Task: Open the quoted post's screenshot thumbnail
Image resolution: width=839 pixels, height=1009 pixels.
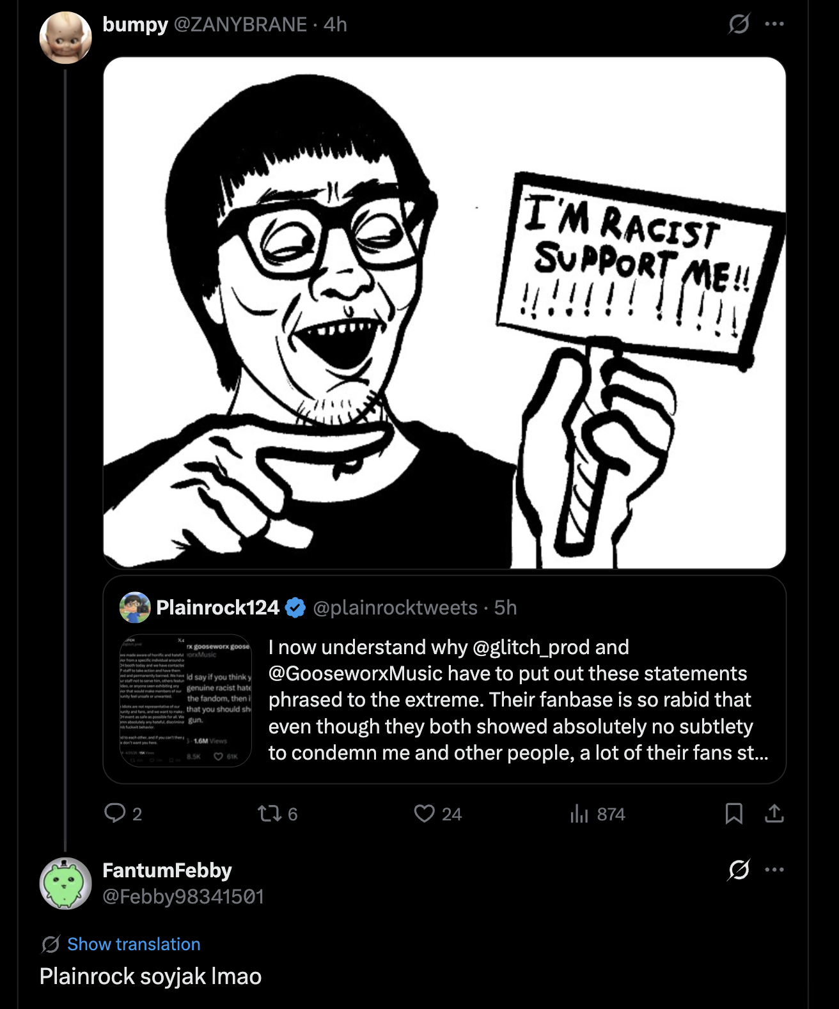Action: 185,700
